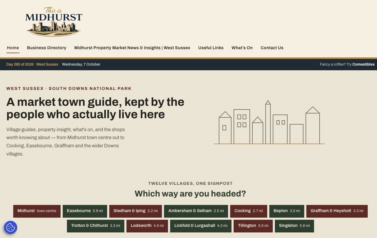Choose Trotton & Chithurst 3.3 mi
The width and height of the screenshot is (377, 238).
[x=96, y=226]
